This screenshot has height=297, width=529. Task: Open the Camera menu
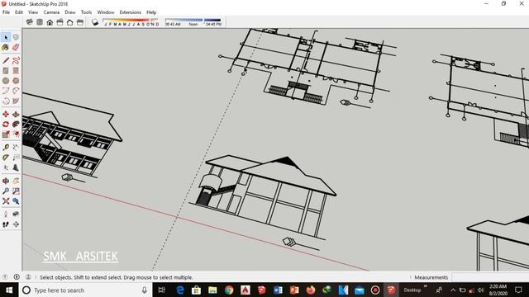(51, 12)
